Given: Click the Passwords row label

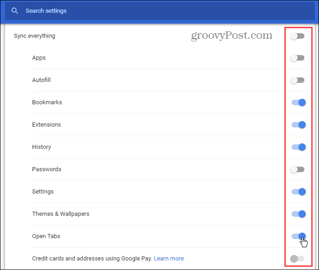Looking at the screenshot, I should [x=46, y=169].
